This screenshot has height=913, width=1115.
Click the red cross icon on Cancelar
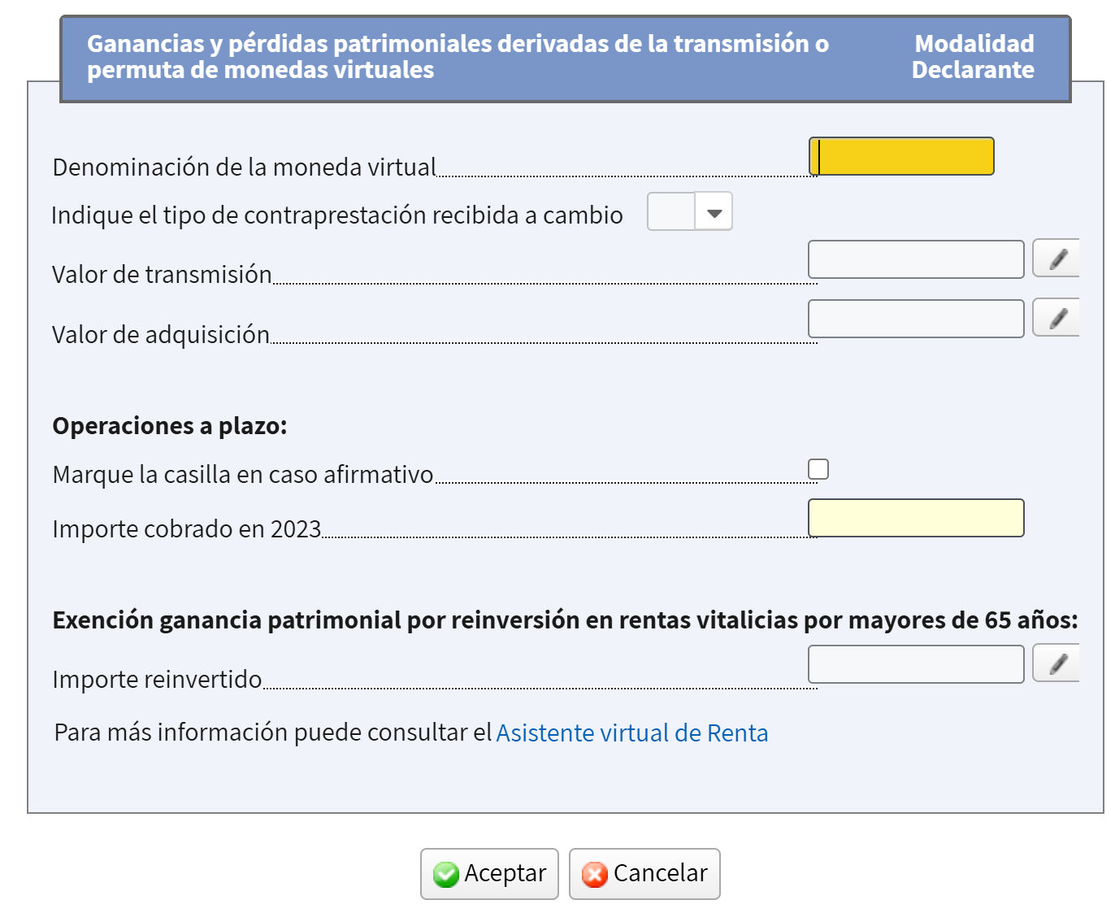[595, 875]
